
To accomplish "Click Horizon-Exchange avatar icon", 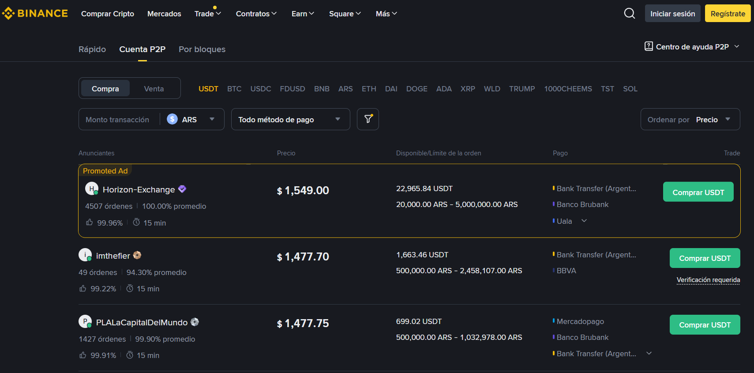I will pyautogui.click(x=91, y=189).
